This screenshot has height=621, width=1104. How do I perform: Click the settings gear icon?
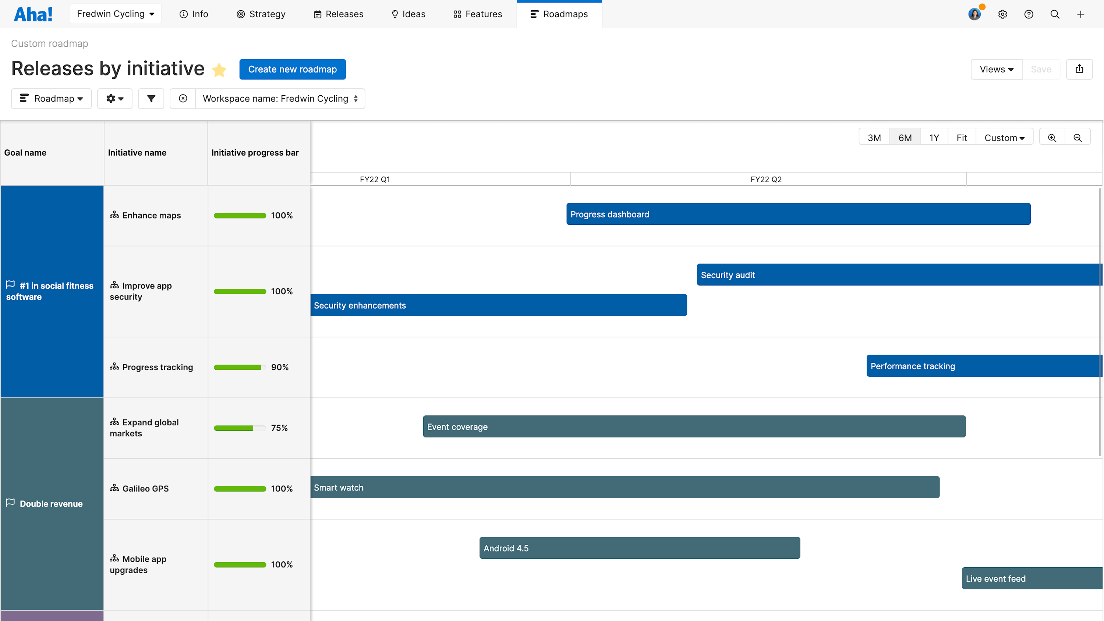(x=1003, y=14)
